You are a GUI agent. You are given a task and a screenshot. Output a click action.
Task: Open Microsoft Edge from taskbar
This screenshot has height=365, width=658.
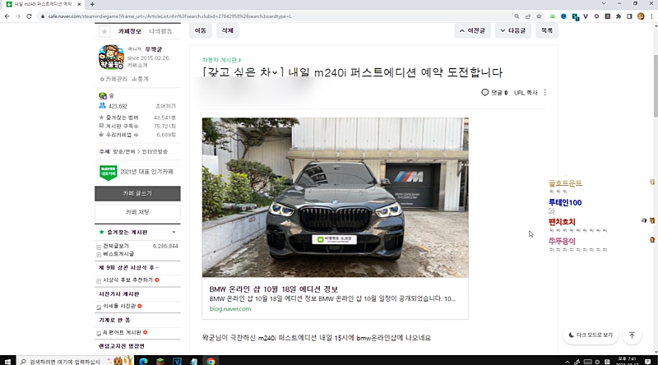coord(143,361)
